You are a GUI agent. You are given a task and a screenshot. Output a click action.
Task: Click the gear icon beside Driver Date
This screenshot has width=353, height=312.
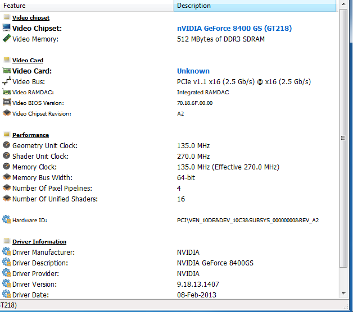[x=7, y=294]
